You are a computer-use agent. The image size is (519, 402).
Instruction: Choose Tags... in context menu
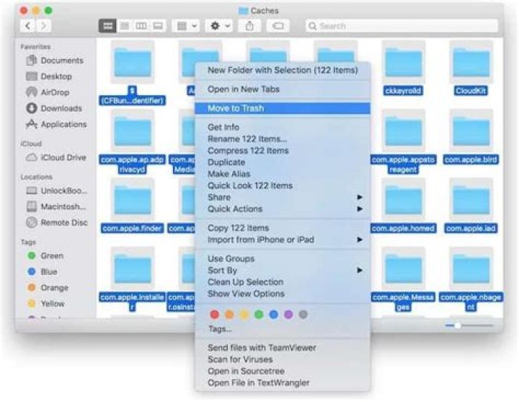(x=283, y=329)
